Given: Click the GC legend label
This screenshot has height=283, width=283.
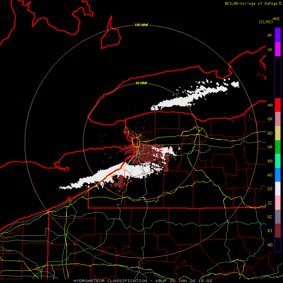Looking at the screenshot, I should (270, 217).
